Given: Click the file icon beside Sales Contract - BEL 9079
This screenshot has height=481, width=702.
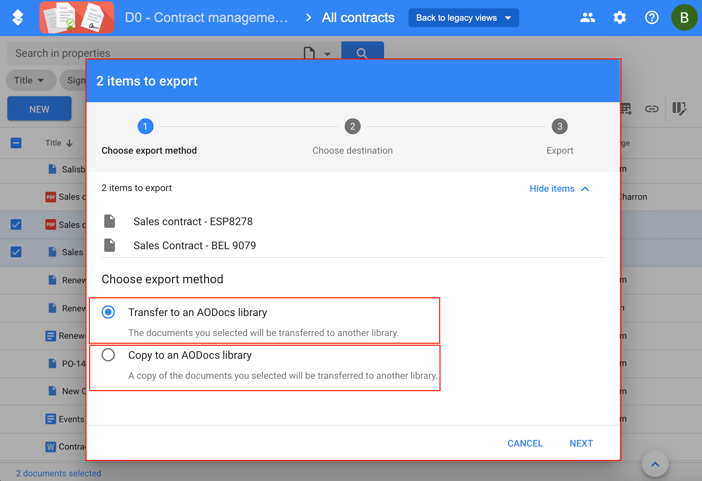Looking at the screenshot, I should pos(110,245).
